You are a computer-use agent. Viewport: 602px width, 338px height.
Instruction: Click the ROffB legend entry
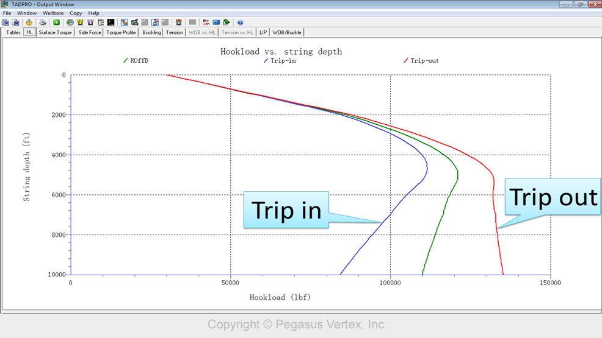136,60
